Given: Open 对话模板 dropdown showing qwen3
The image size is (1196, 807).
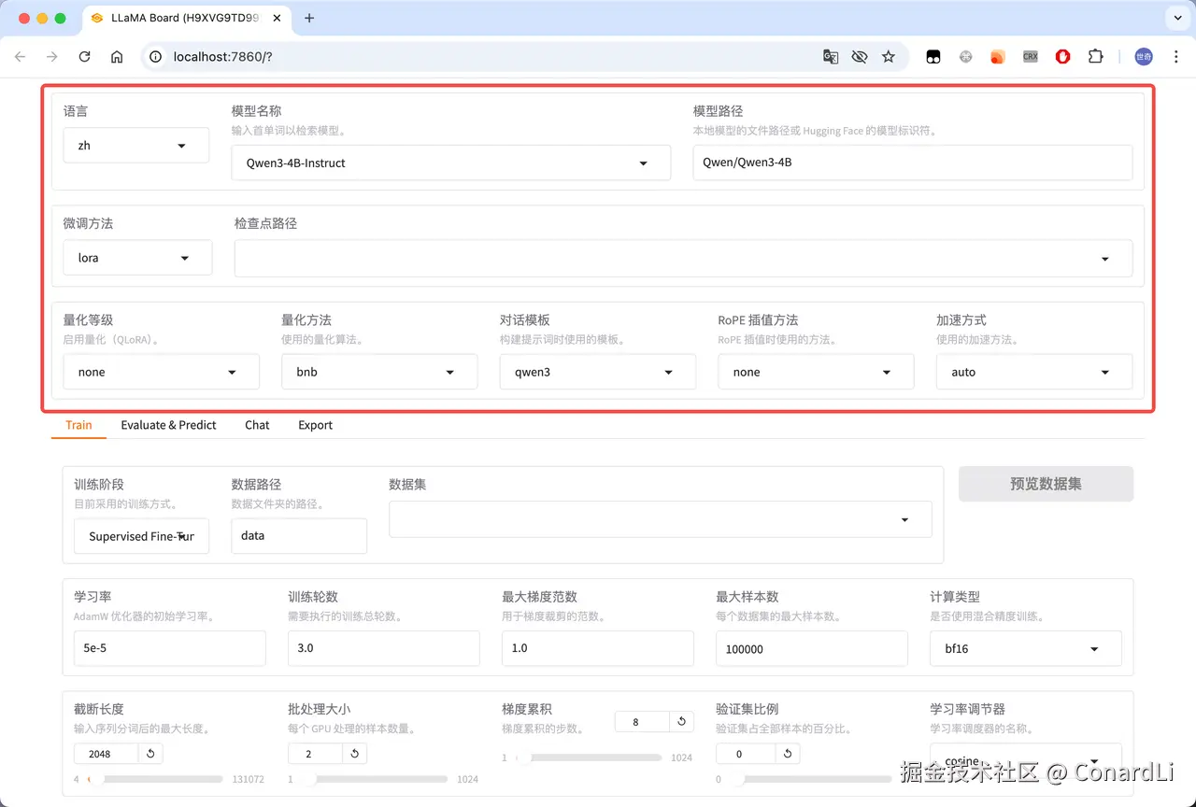Looking at the screenshot, I should (598, 372).
